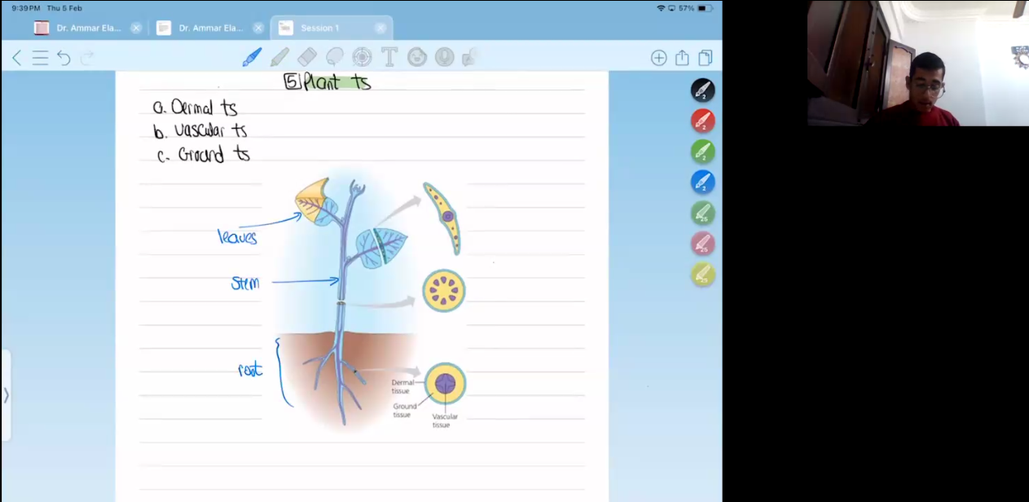Image resolution: width=1029 pixels, height=502 pixels.
Task: Choose the lasso selection tool
Action: (x=335, y=57)
